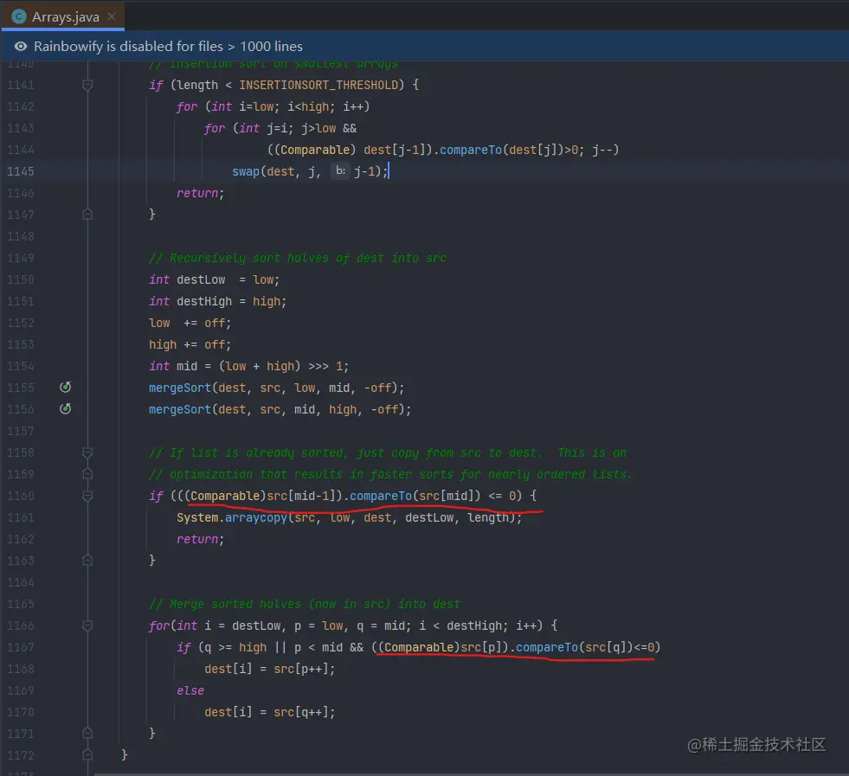Click comment fold end marker at line 1159
849x776 pixels.
[x=87, y=474]
